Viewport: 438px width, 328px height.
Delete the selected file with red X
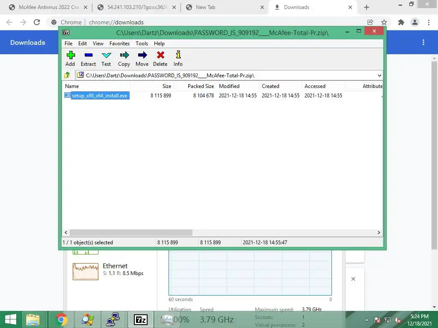(160, 59)
